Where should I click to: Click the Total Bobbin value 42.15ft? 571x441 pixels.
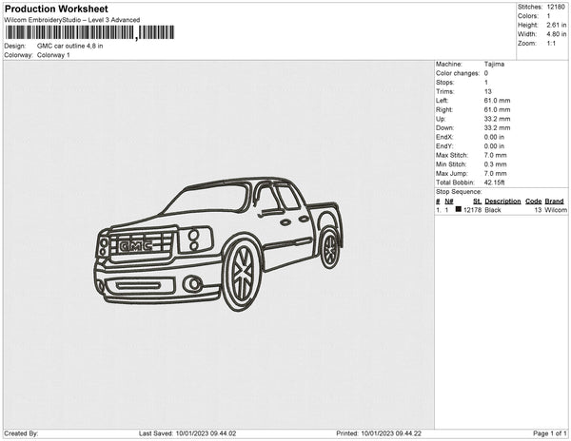[x=495, y=182]
